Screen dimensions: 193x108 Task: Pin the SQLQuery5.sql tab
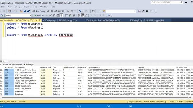[37, 20]
